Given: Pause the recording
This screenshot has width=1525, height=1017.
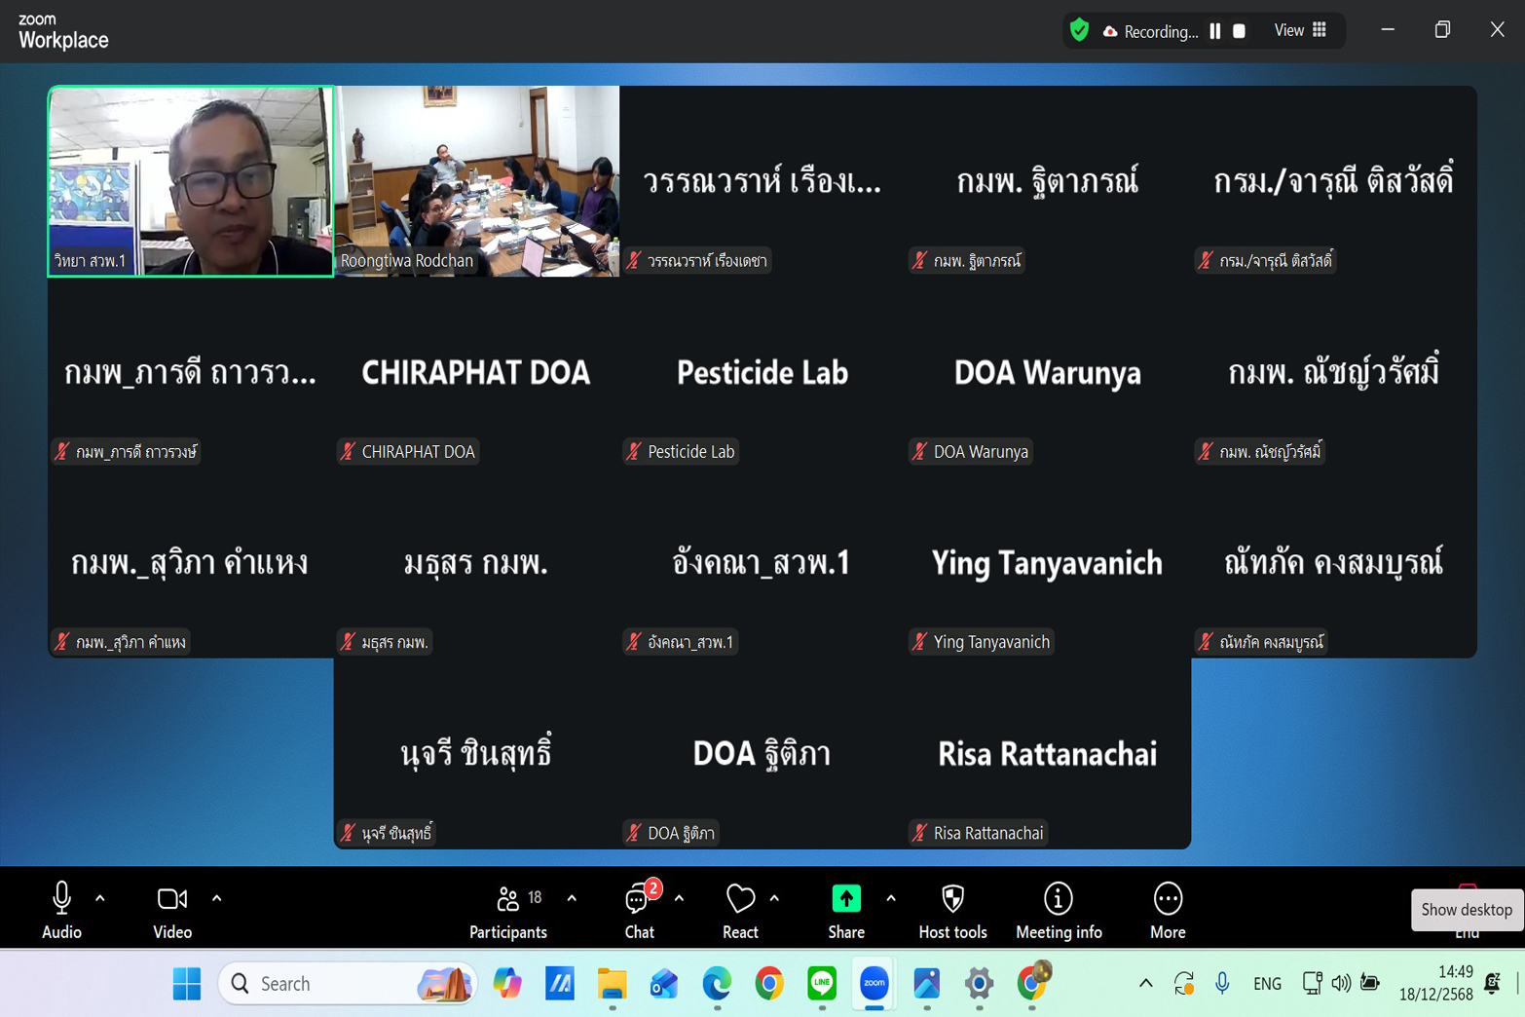Looking at the screenshot, I should tap(1215, 31).
